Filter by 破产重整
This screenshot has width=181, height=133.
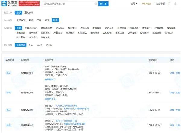click(21, 37)
